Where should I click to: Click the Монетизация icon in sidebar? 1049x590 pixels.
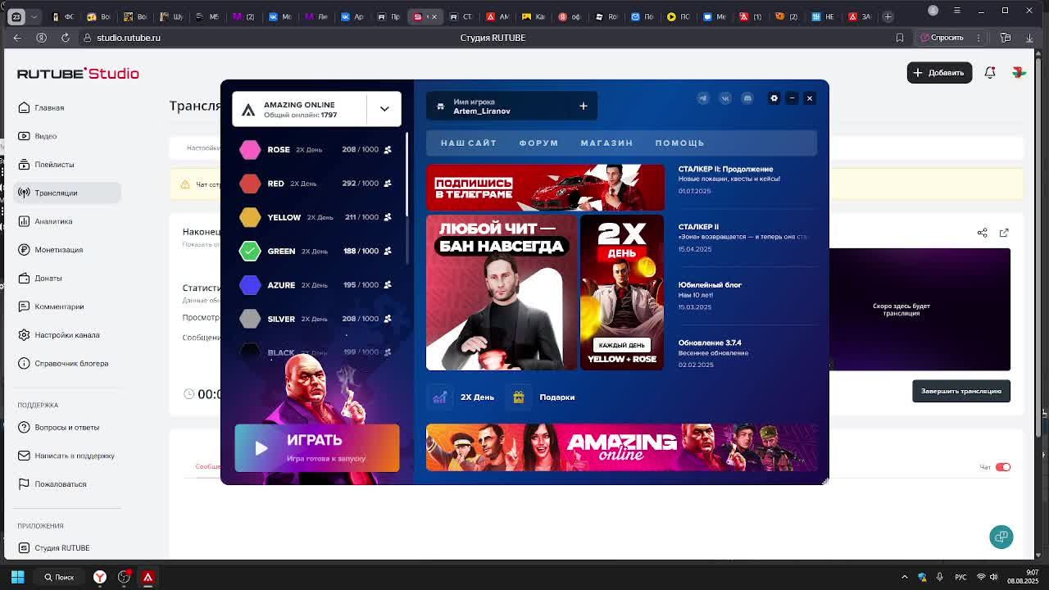click(24, 249)
